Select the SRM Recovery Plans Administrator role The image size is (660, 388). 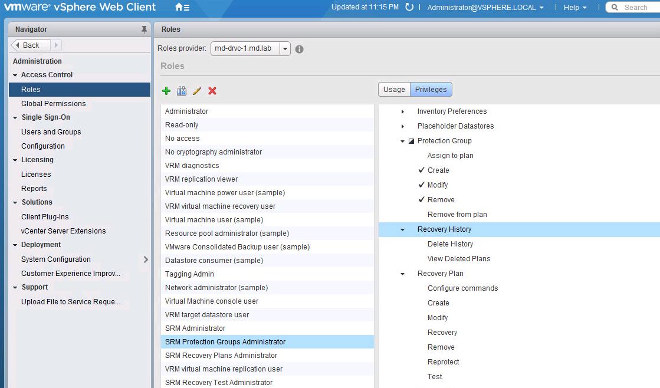click(267, 355)
